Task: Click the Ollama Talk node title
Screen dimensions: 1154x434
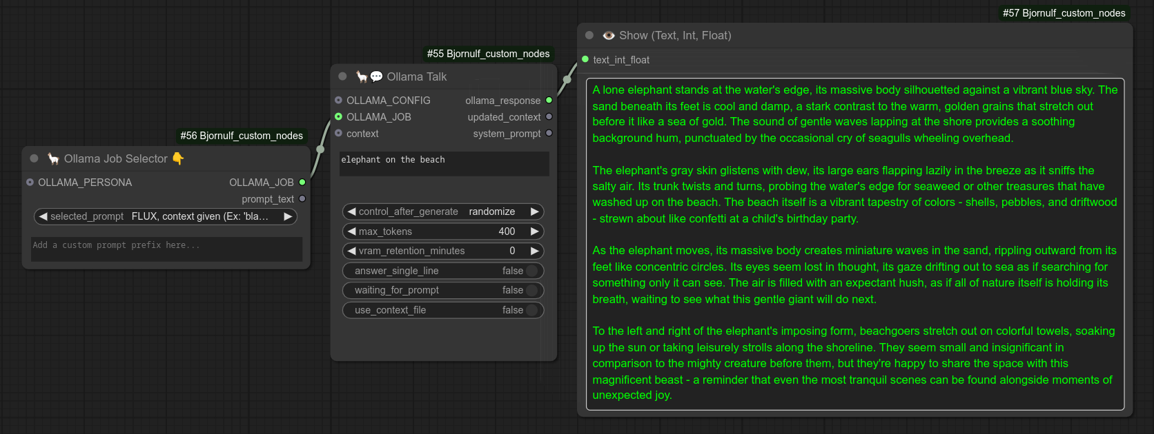Action: point(416,76)
